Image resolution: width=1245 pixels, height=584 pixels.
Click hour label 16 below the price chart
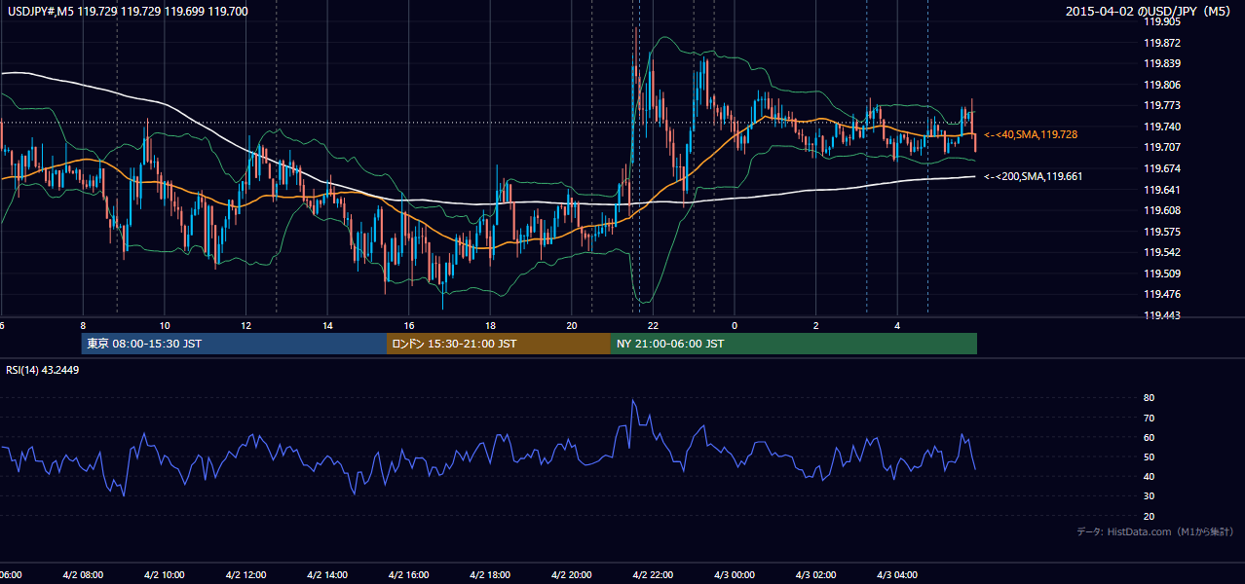[x=409, y=325]
